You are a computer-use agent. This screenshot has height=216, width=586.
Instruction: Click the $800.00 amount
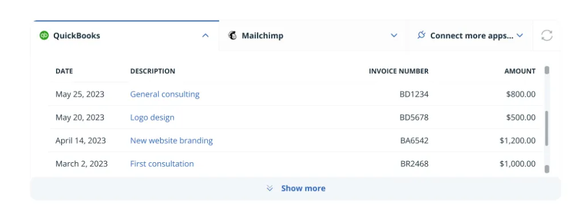[521, 94]
